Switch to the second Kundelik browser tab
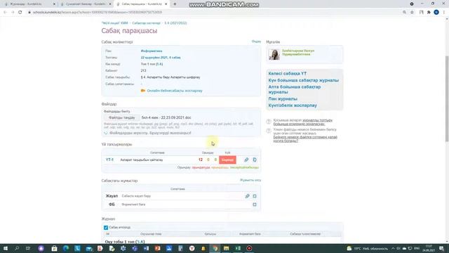 tap(85, 4)
